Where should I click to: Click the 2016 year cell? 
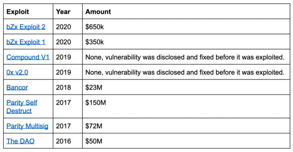(x=63, y=141)
